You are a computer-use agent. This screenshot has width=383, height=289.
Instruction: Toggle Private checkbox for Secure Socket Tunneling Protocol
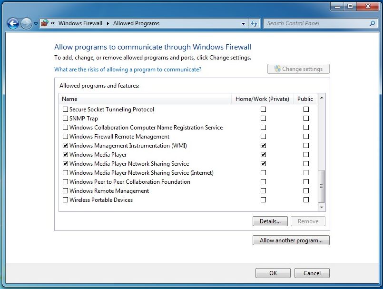tap(263, 110)
